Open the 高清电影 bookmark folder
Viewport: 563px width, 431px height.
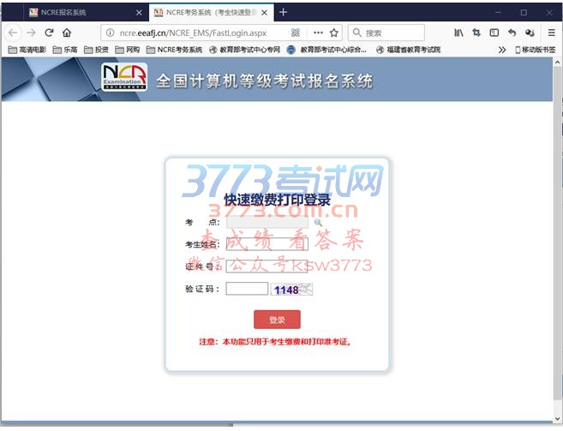[x=28, y=50]
